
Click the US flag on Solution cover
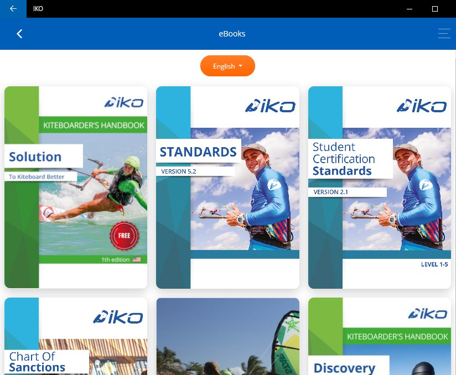pos(137,259)
